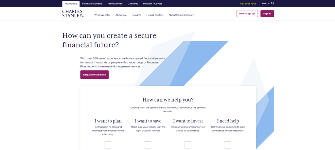The height and width of the screenshot is (150, 335).
Task: Open the About you menu
Action: pyautogui.click(x=121, y=15)
